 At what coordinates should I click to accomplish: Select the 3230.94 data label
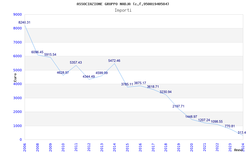165,92
